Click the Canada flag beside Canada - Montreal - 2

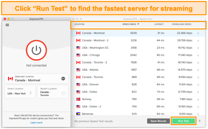pos(78,40)
